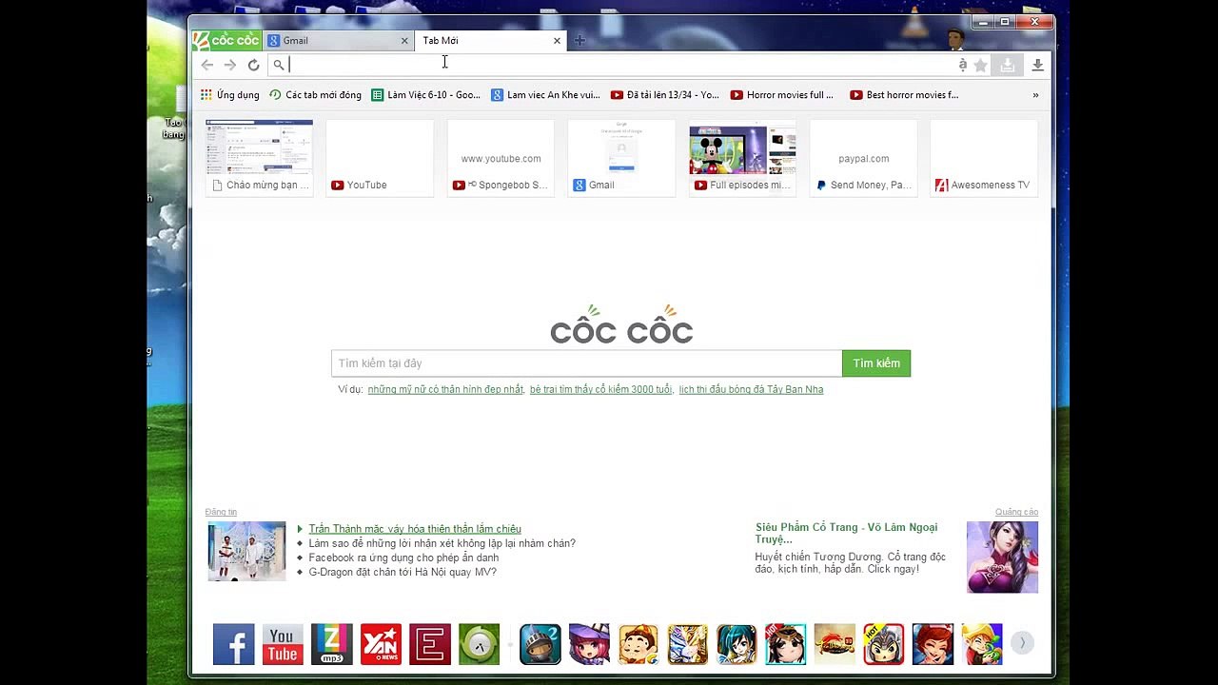Open Facebook shortcut icon
Image resolution: width=1218 pixels, height=685 pixels.
tap(233, 644)
